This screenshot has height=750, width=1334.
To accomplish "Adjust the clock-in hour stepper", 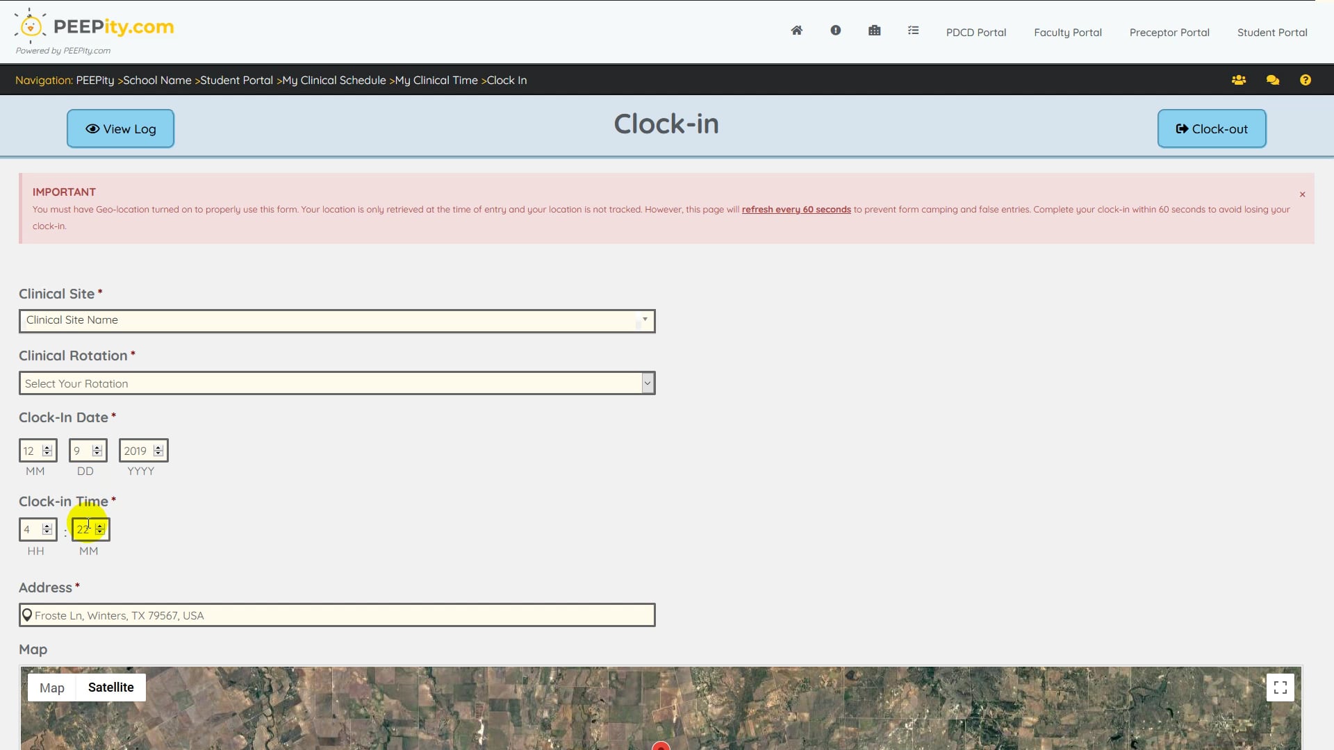I will pos(47,529).
